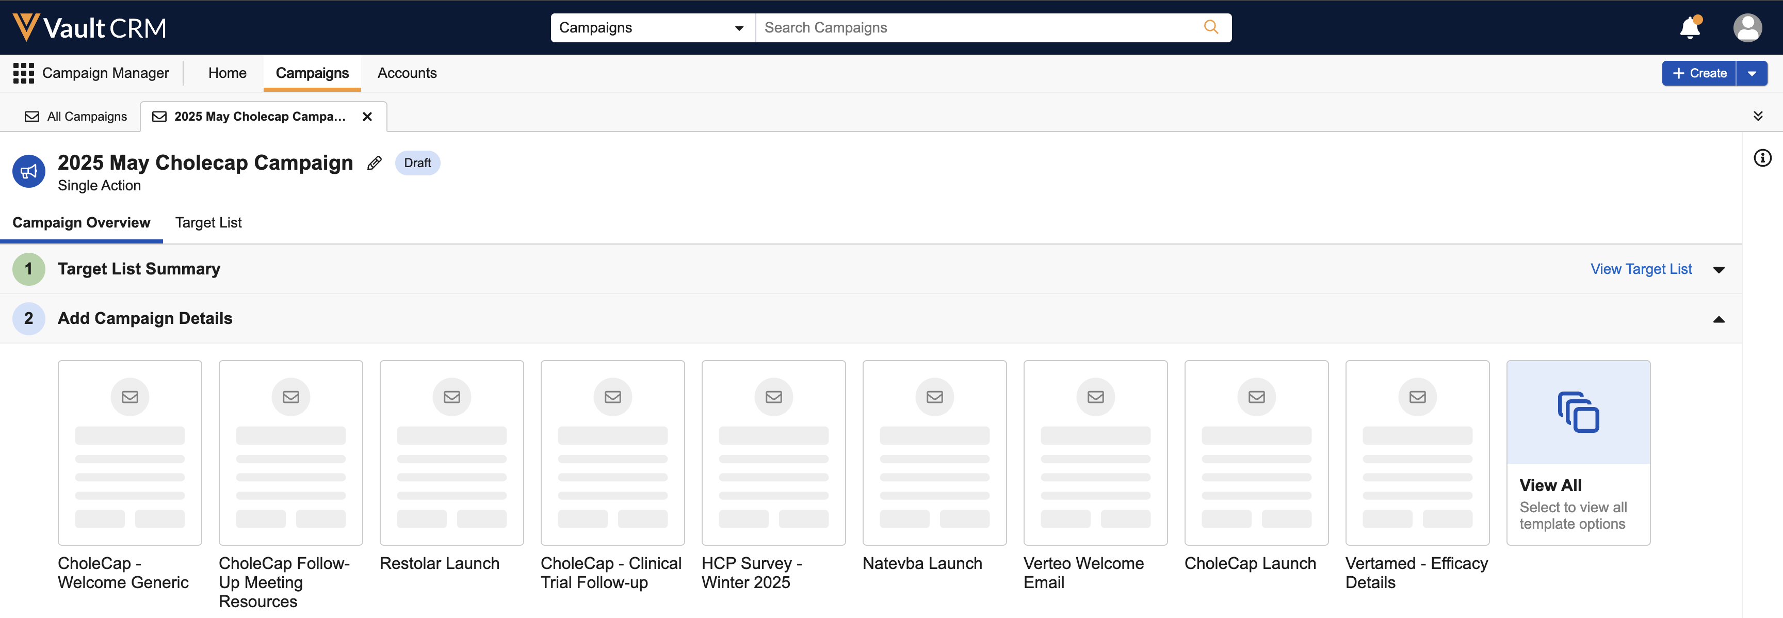This screenshot has width=1783, height=618.
Task: Click the info icon on right sidebar
Action: click(x=1762, y=158)
